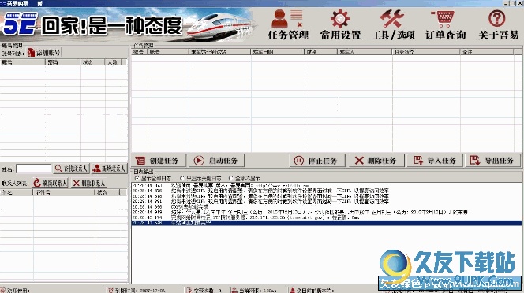Select first log line at 20:28:44 073
Image resolution: width=524 pixels, height=293 pixels.
point(327,185)
